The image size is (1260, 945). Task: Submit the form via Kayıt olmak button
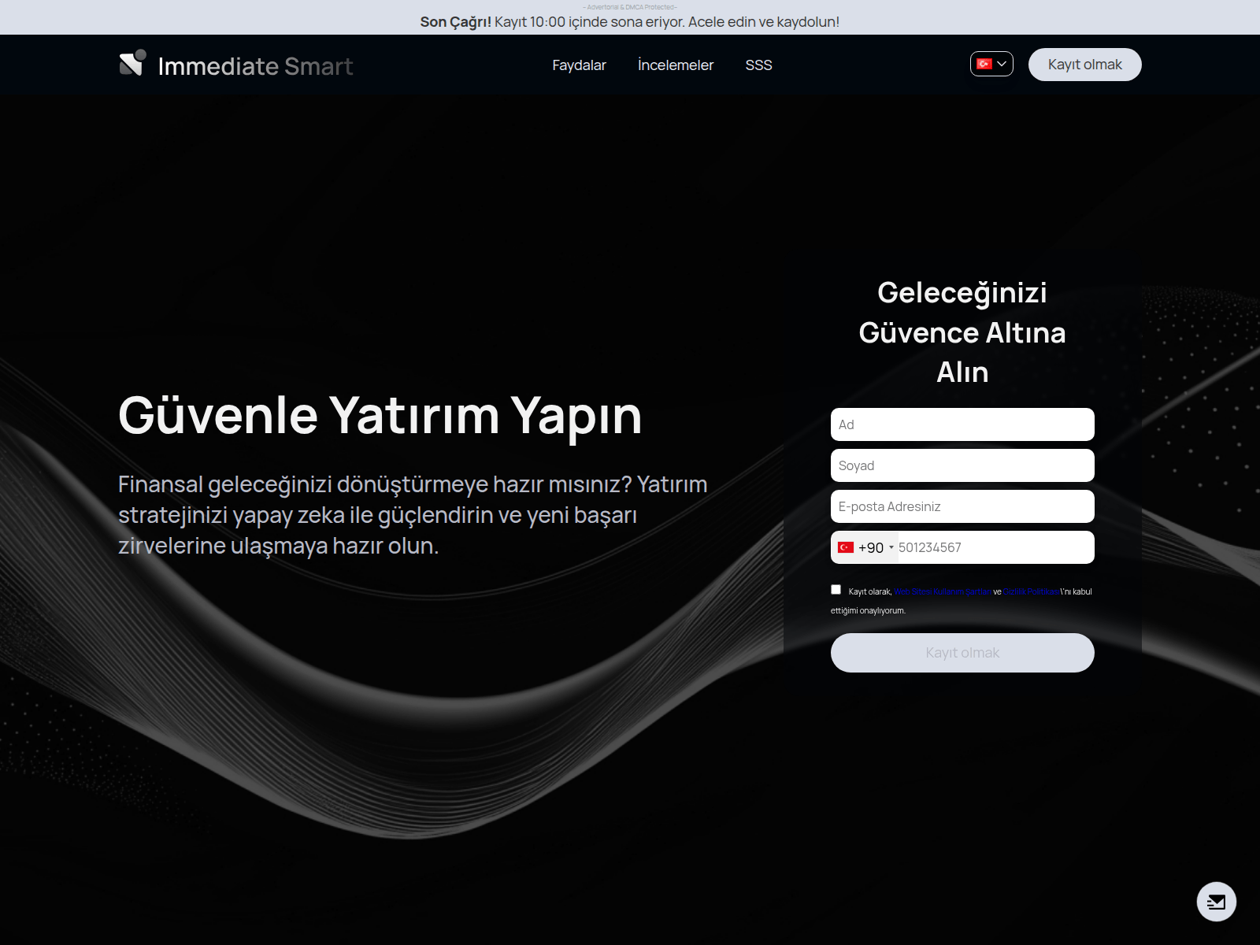coord(962,652)
